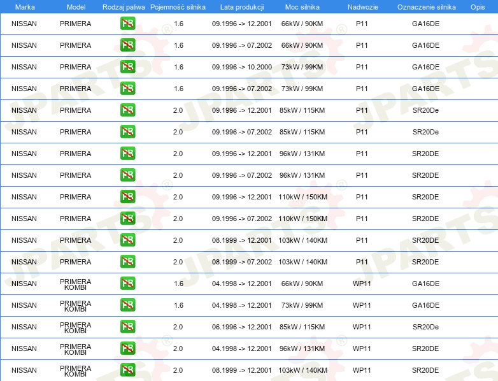The image size is (498, 381).
Task: Select 'WP11' in the KOMBI 85kW row
Action: tap(362, 327)
